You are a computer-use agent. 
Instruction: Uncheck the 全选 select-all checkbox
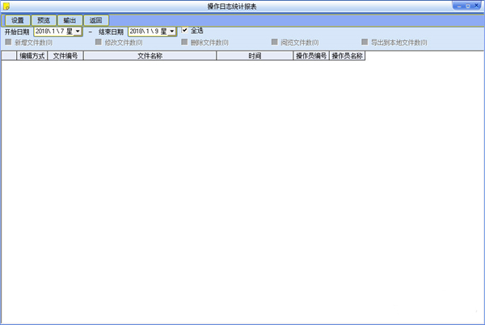(x=185, y=31)
